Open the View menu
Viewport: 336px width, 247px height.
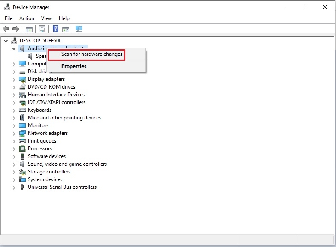[x=46, y=18]
